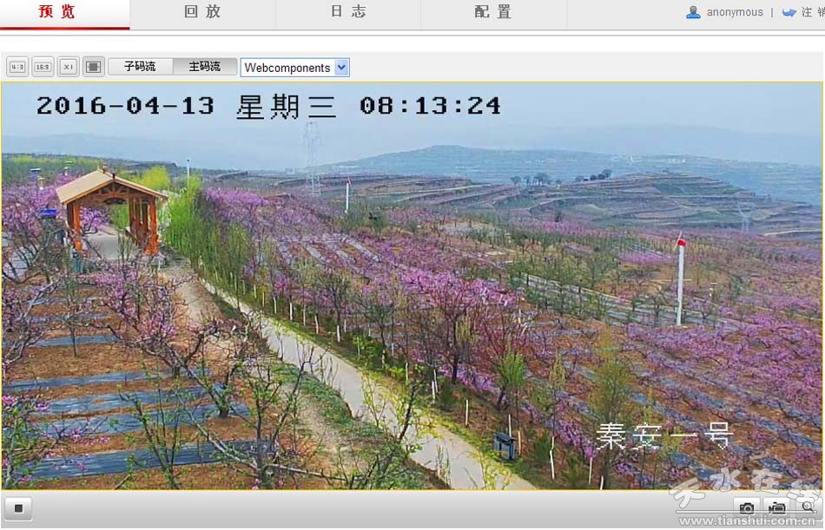
Task: Switch to 主码流 main stream
Action: click(205, 67)
